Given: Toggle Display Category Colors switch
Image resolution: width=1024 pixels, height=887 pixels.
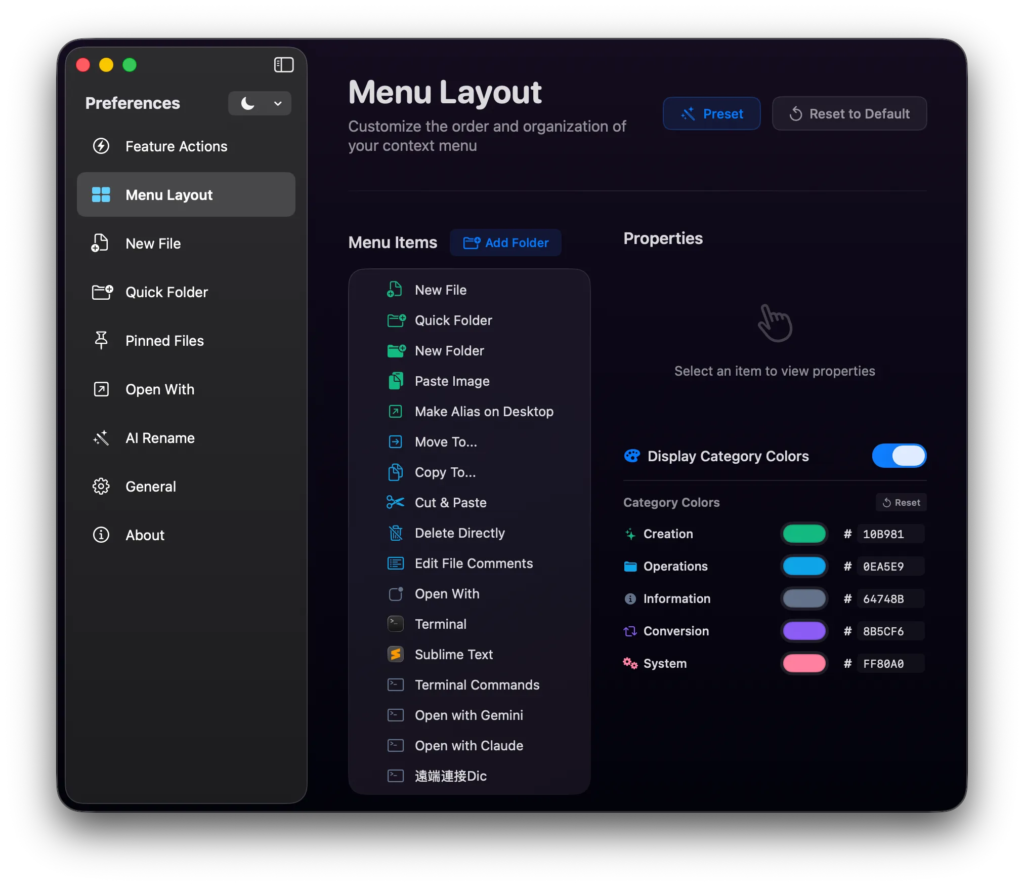Looking at the screenshot, I should pos(899,456).
